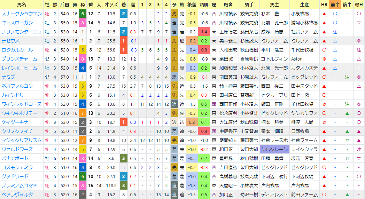Click the blue circle 前半 mark in スナークショウエン row
365x199 pixels.
click(335, 14)
